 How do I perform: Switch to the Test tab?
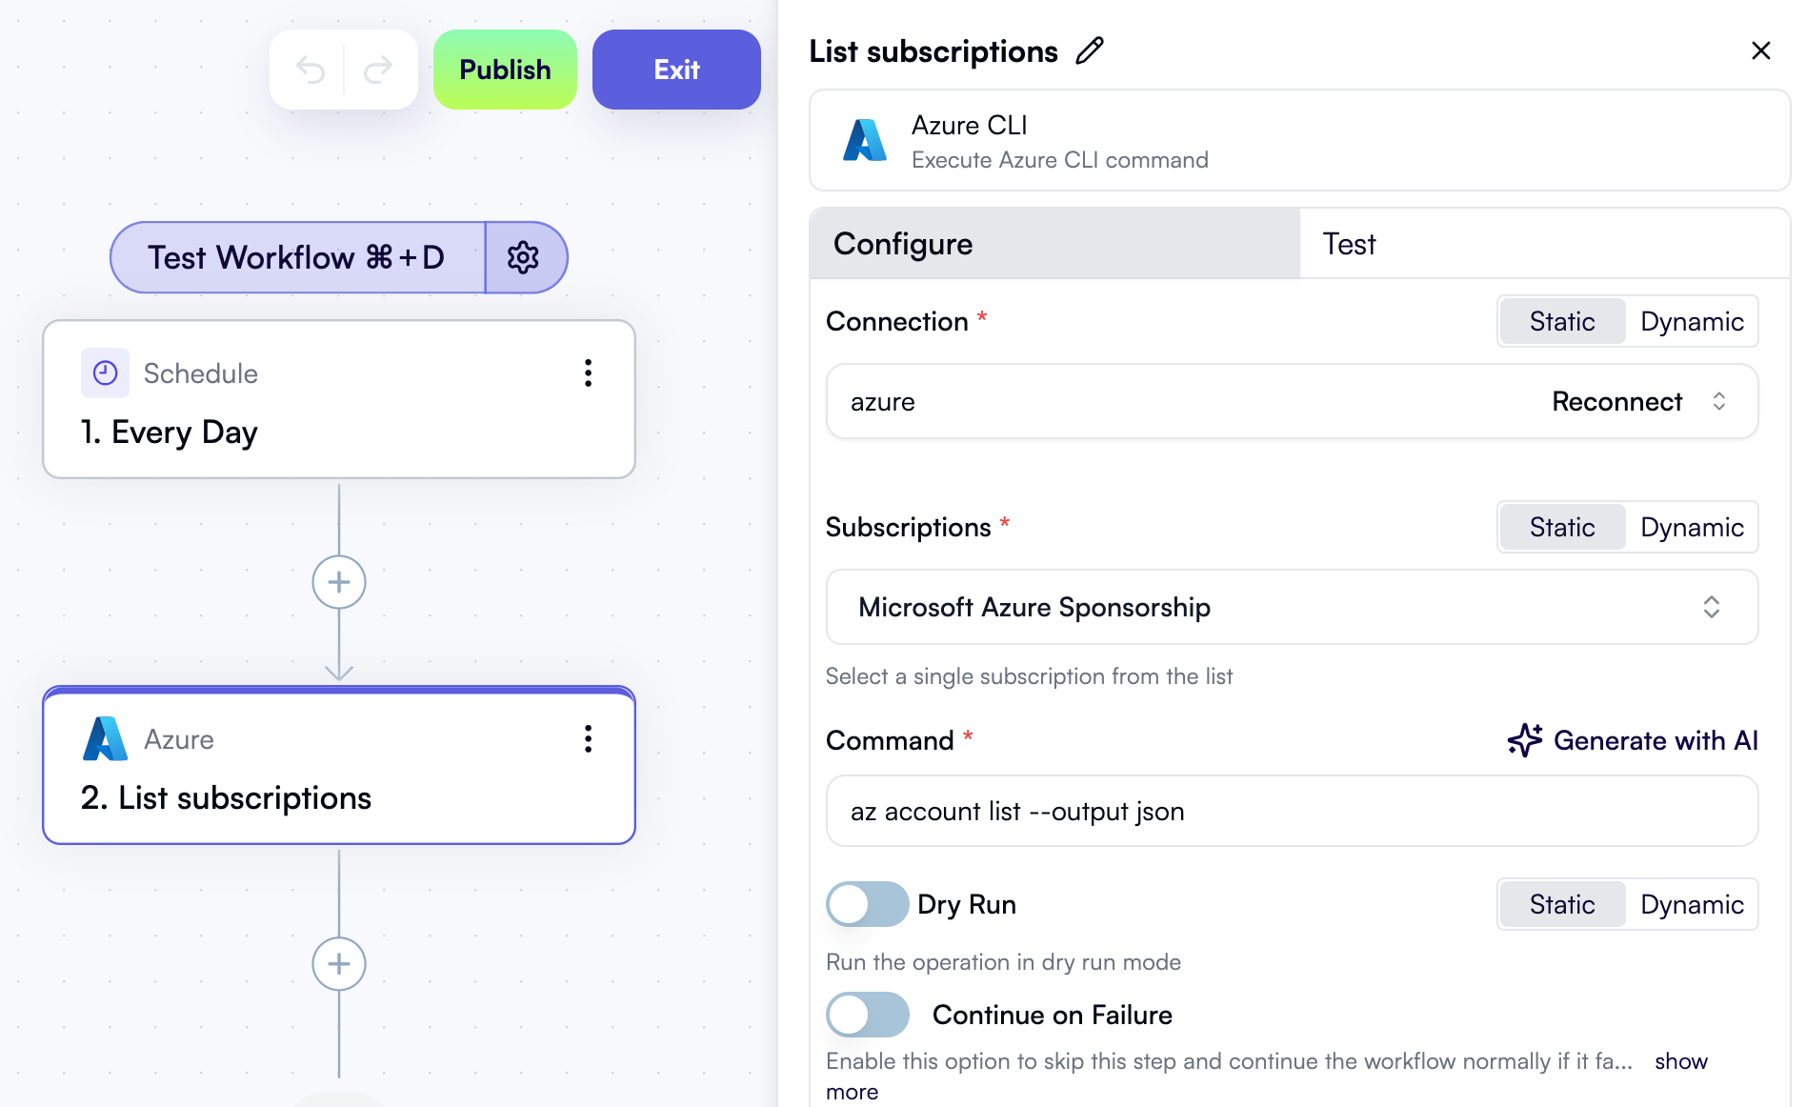pyautogui.click(x=1348, y=244)
